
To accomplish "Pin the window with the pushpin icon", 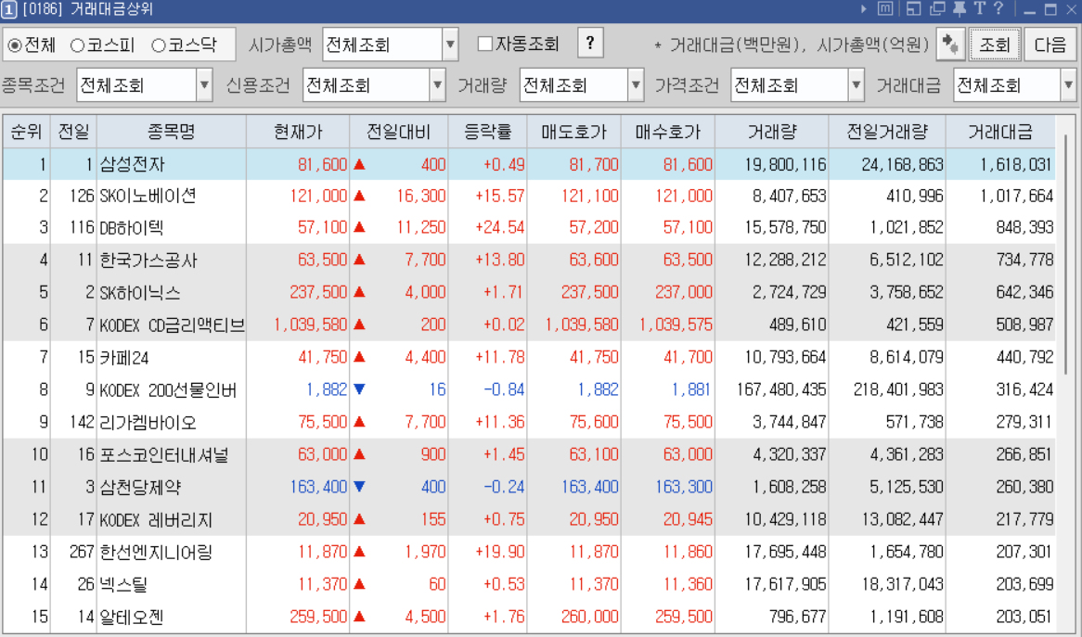I will pyautogui.click(x=960, y=9).
